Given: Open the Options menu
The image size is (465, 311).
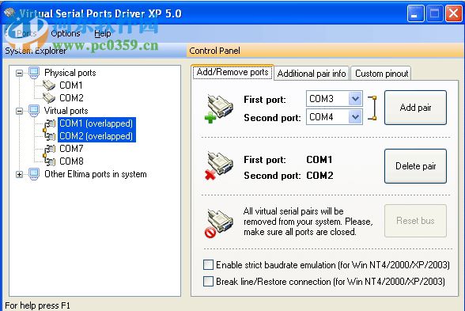Looking at the screenshot, I should 66,33.
